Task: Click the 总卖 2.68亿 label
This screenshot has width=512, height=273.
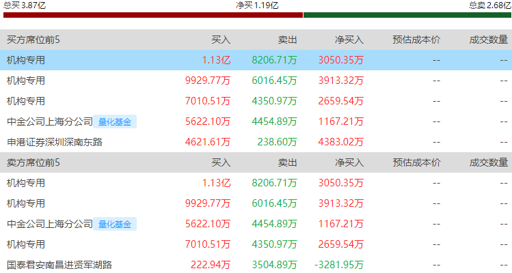Action: click(490, 5)
